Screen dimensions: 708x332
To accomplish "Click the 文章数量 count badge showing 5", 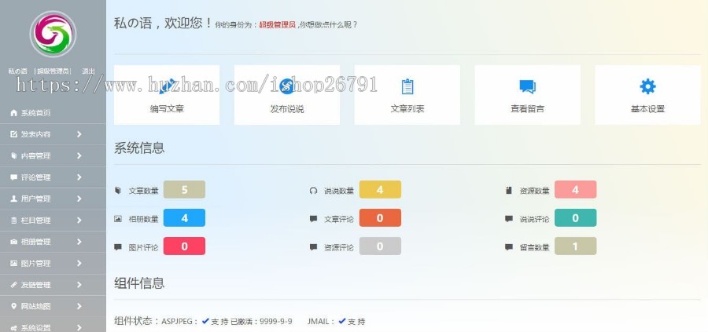I will pyautogui.click(x=184, y=190).
